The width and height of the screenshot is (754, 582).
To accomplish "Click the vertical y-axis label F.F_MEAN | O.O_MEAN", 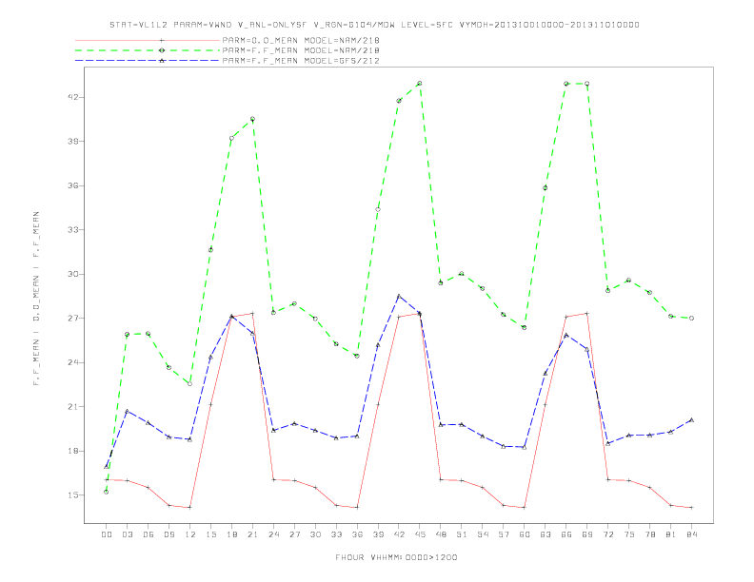I will pos(36,299).
